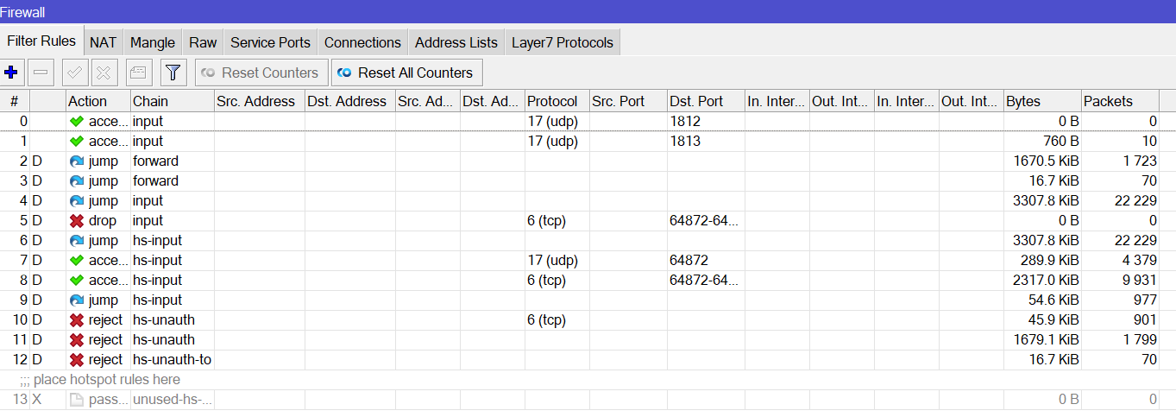Open Layer7 Protocols tab
This screenshot has width=1176, height=417.
(x=563, y=42)
